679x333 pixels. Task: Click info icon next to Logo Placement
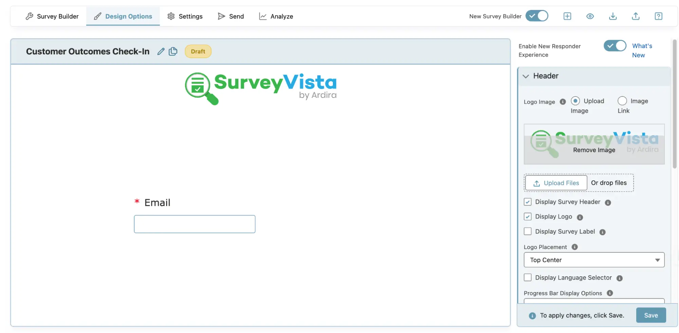[575, 247]
